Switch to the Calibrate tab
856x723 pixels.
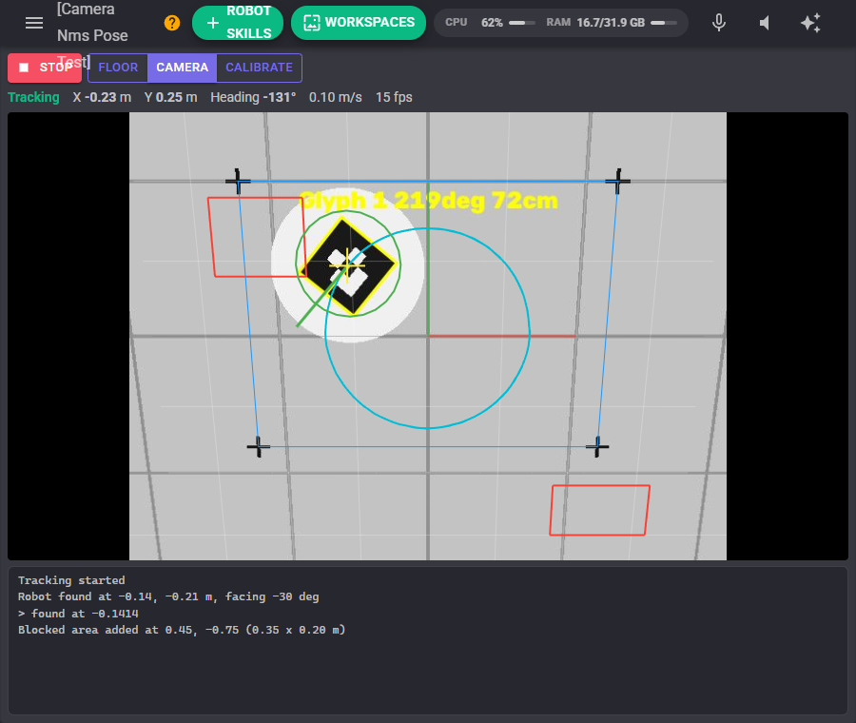pyautogui.click(x=260, y=68)
